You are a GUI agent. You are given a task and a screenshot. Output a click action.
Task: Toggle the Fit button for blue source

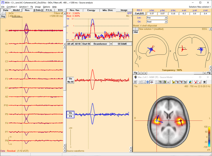(70, 116)
